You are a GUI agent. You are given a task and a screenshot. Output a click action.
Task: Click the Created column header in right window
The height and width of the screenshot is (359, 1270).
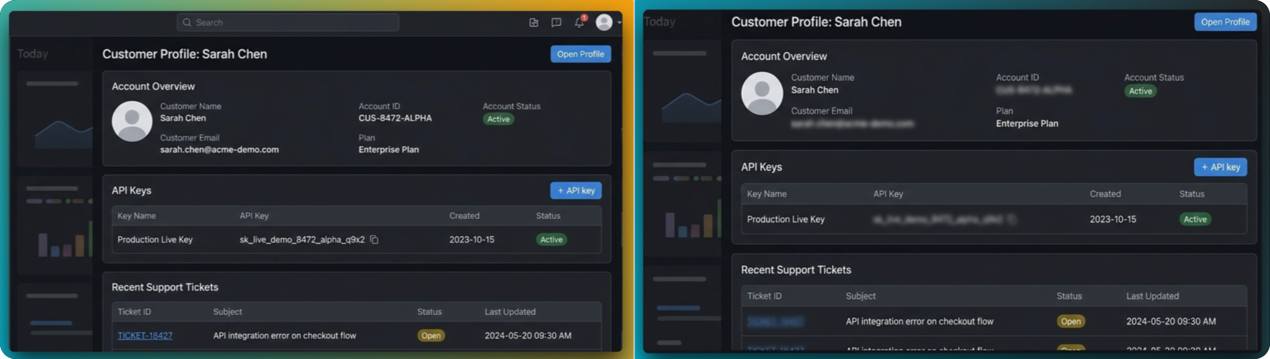point(1105,194)
